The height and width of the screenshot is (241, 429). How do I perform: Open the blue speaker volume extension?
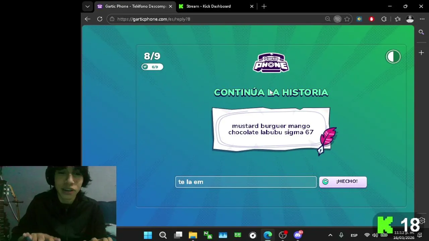point(359,19)
